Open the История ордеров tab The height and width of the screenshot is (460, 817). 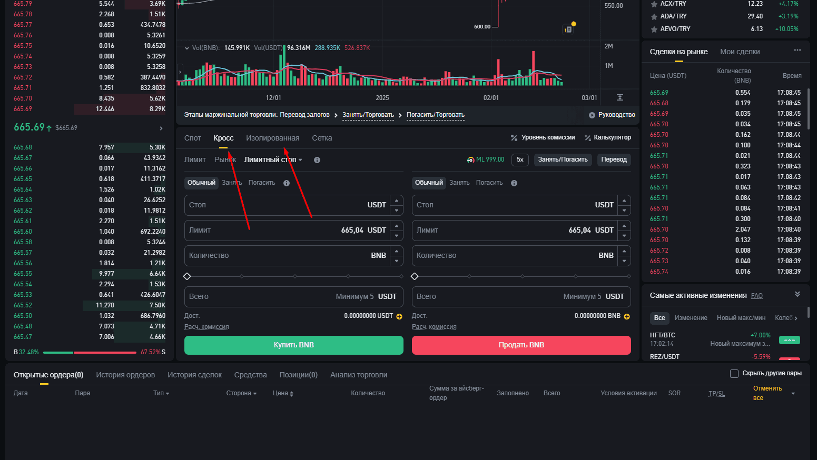(x=125, y=375)
